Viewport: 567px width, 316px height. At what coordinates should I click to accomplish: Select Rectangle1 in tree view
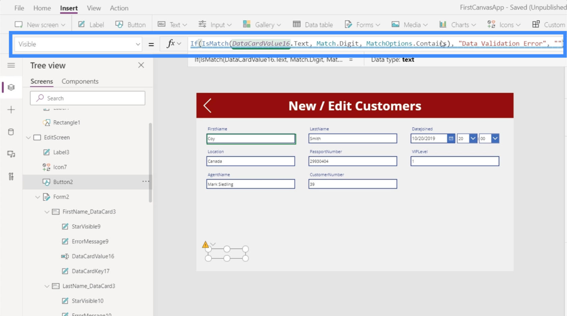[x=66, y=122]
